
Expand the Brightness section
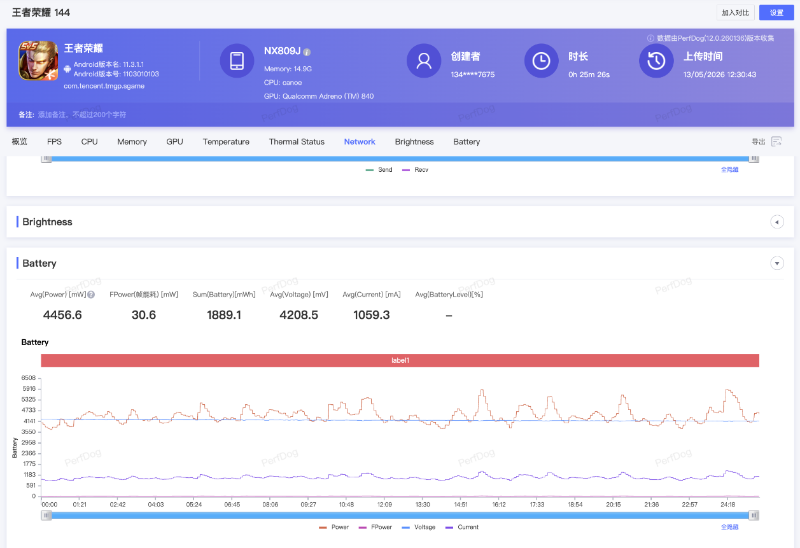click(777, 221)
